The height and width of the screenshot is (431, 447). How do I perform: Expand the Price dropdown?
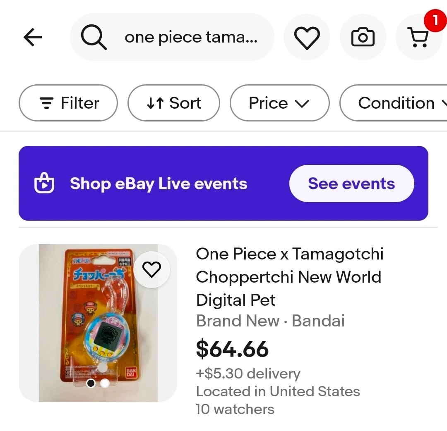click(x=279, y=103)
